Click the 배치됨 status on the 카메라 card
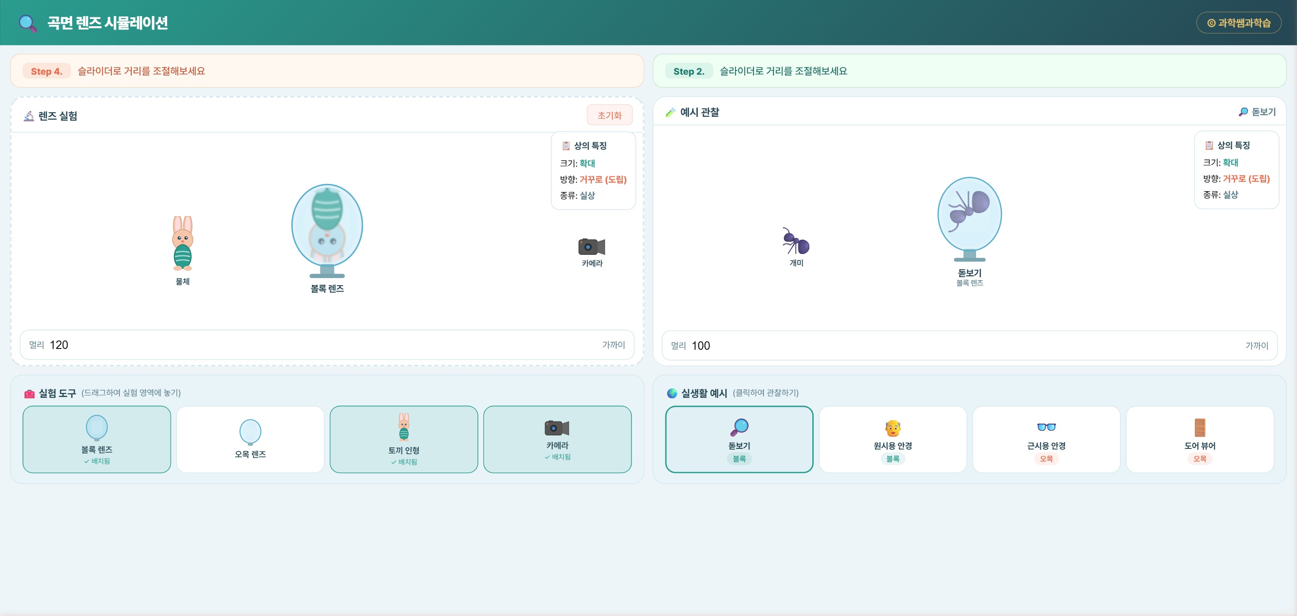 coord(557,457)
